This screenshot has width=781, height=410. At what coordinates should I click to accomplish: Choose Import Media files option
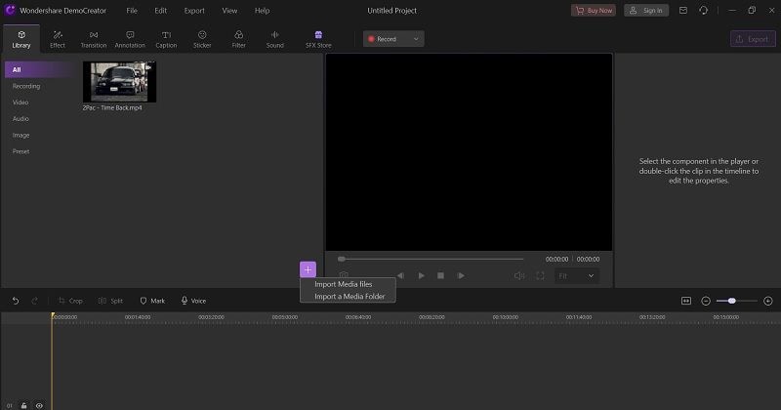344,284
